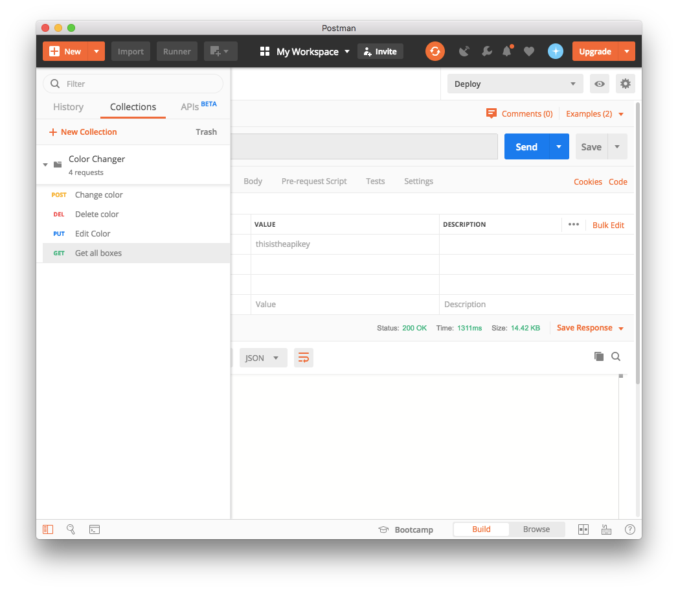Click the Bulk Edit link
The image size is (678, 591).
coord(608,225)
